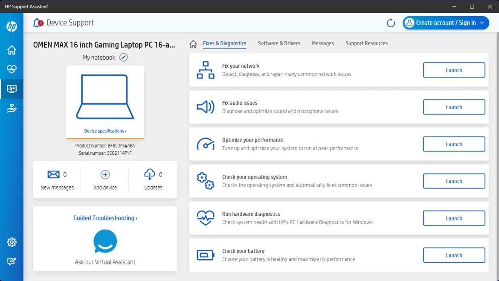Click the heartbeat icon in Run hardware diagnostics
Image resolution: width=499 pixels, height=281 pixels.
pyautogui.click(x=206, y=218)
